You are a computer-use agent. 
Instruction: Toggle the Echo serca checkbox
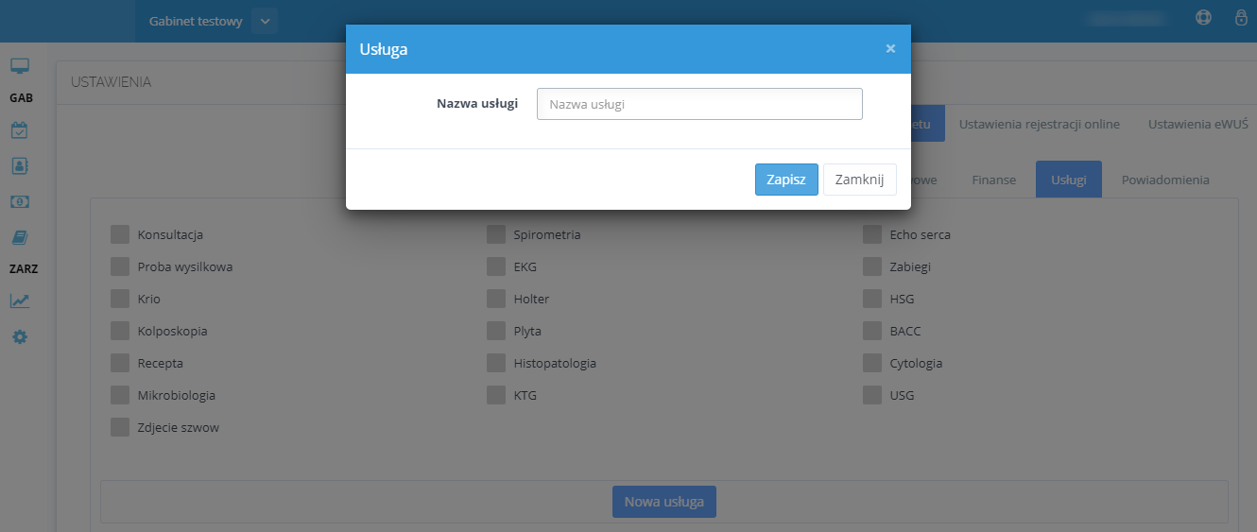click(872, 234)
